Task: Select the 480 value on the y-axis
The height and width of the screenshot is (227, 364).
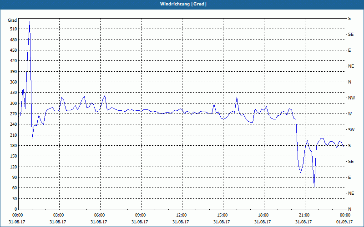Action: [14, 39]
